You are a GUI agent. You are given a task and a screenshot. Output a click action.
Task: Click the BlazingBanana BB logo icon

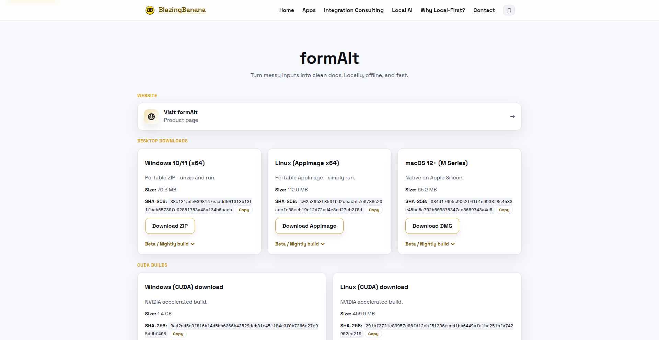(150, 10)
